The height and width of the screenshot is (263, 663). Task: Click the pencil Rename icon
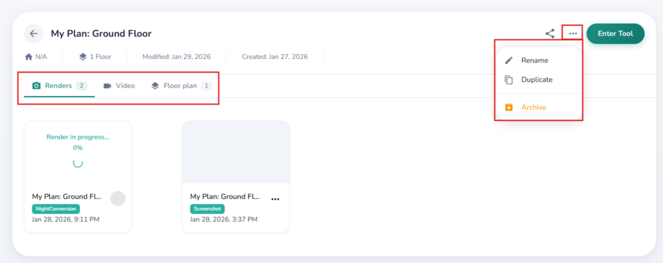[x=509, y=60]
